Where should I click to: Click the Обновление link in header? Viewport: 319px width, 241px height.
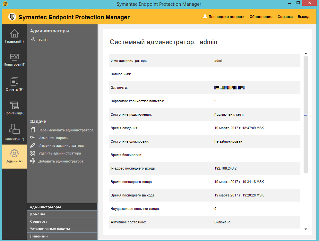[261, 17]
